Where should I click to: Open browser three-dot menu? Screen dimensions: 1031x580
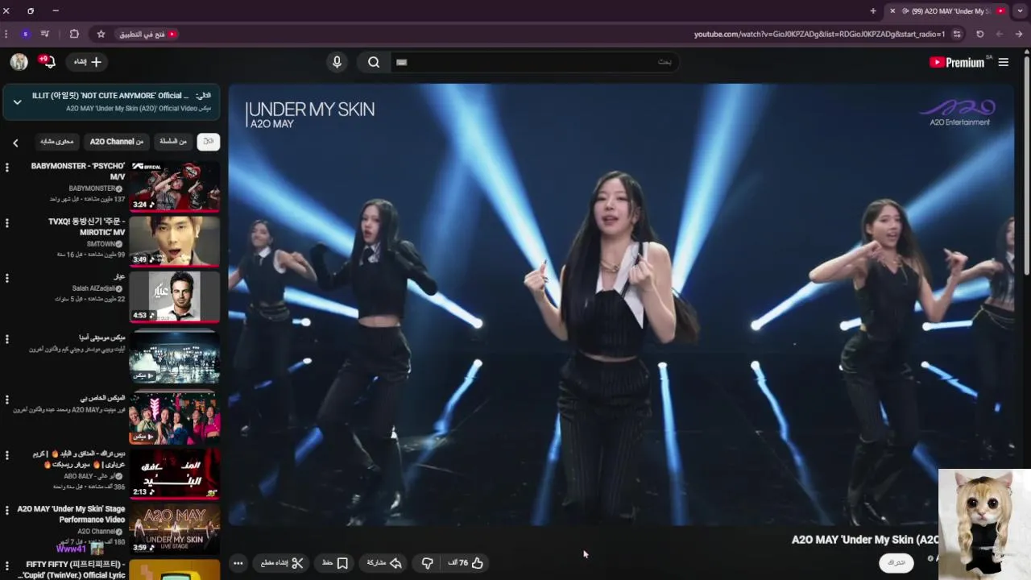tap(6, 34)
